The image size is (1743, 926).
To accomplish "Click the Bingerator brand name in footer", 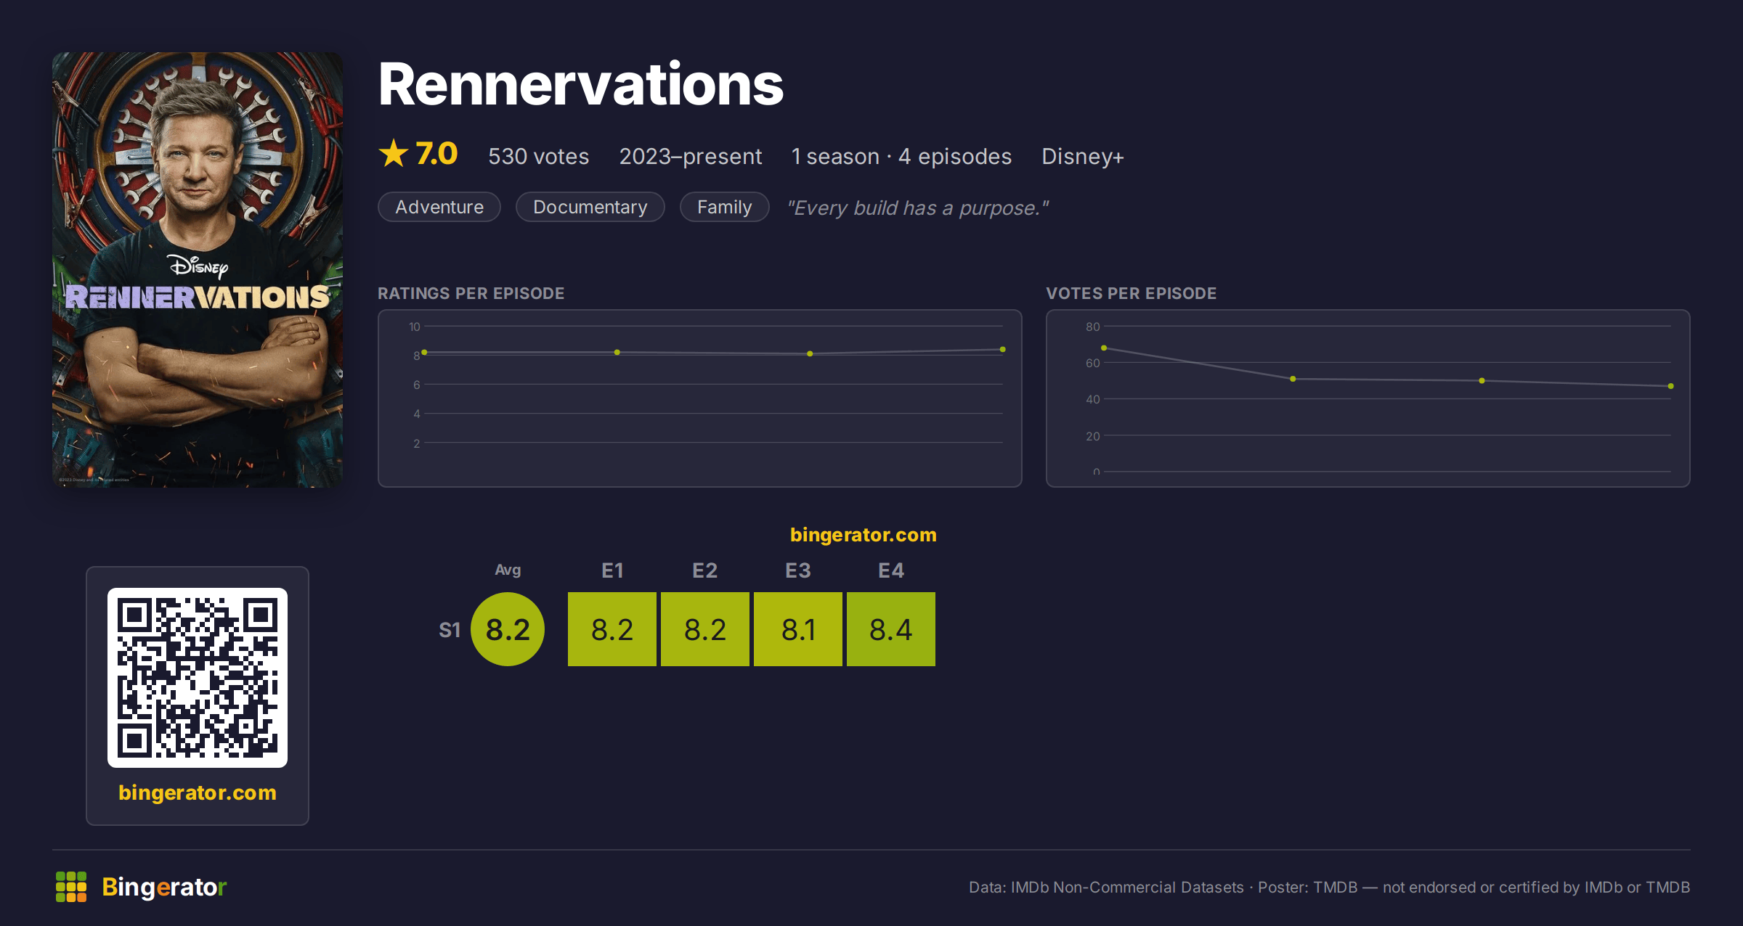I will (165, 887).
